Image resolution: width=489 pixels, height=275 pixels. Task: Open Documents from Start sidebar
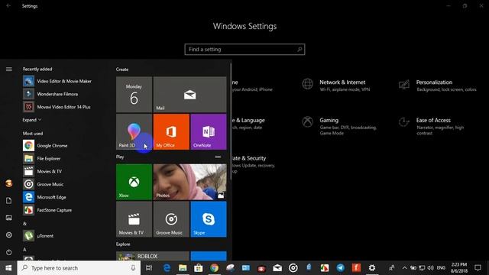point(8,200)
